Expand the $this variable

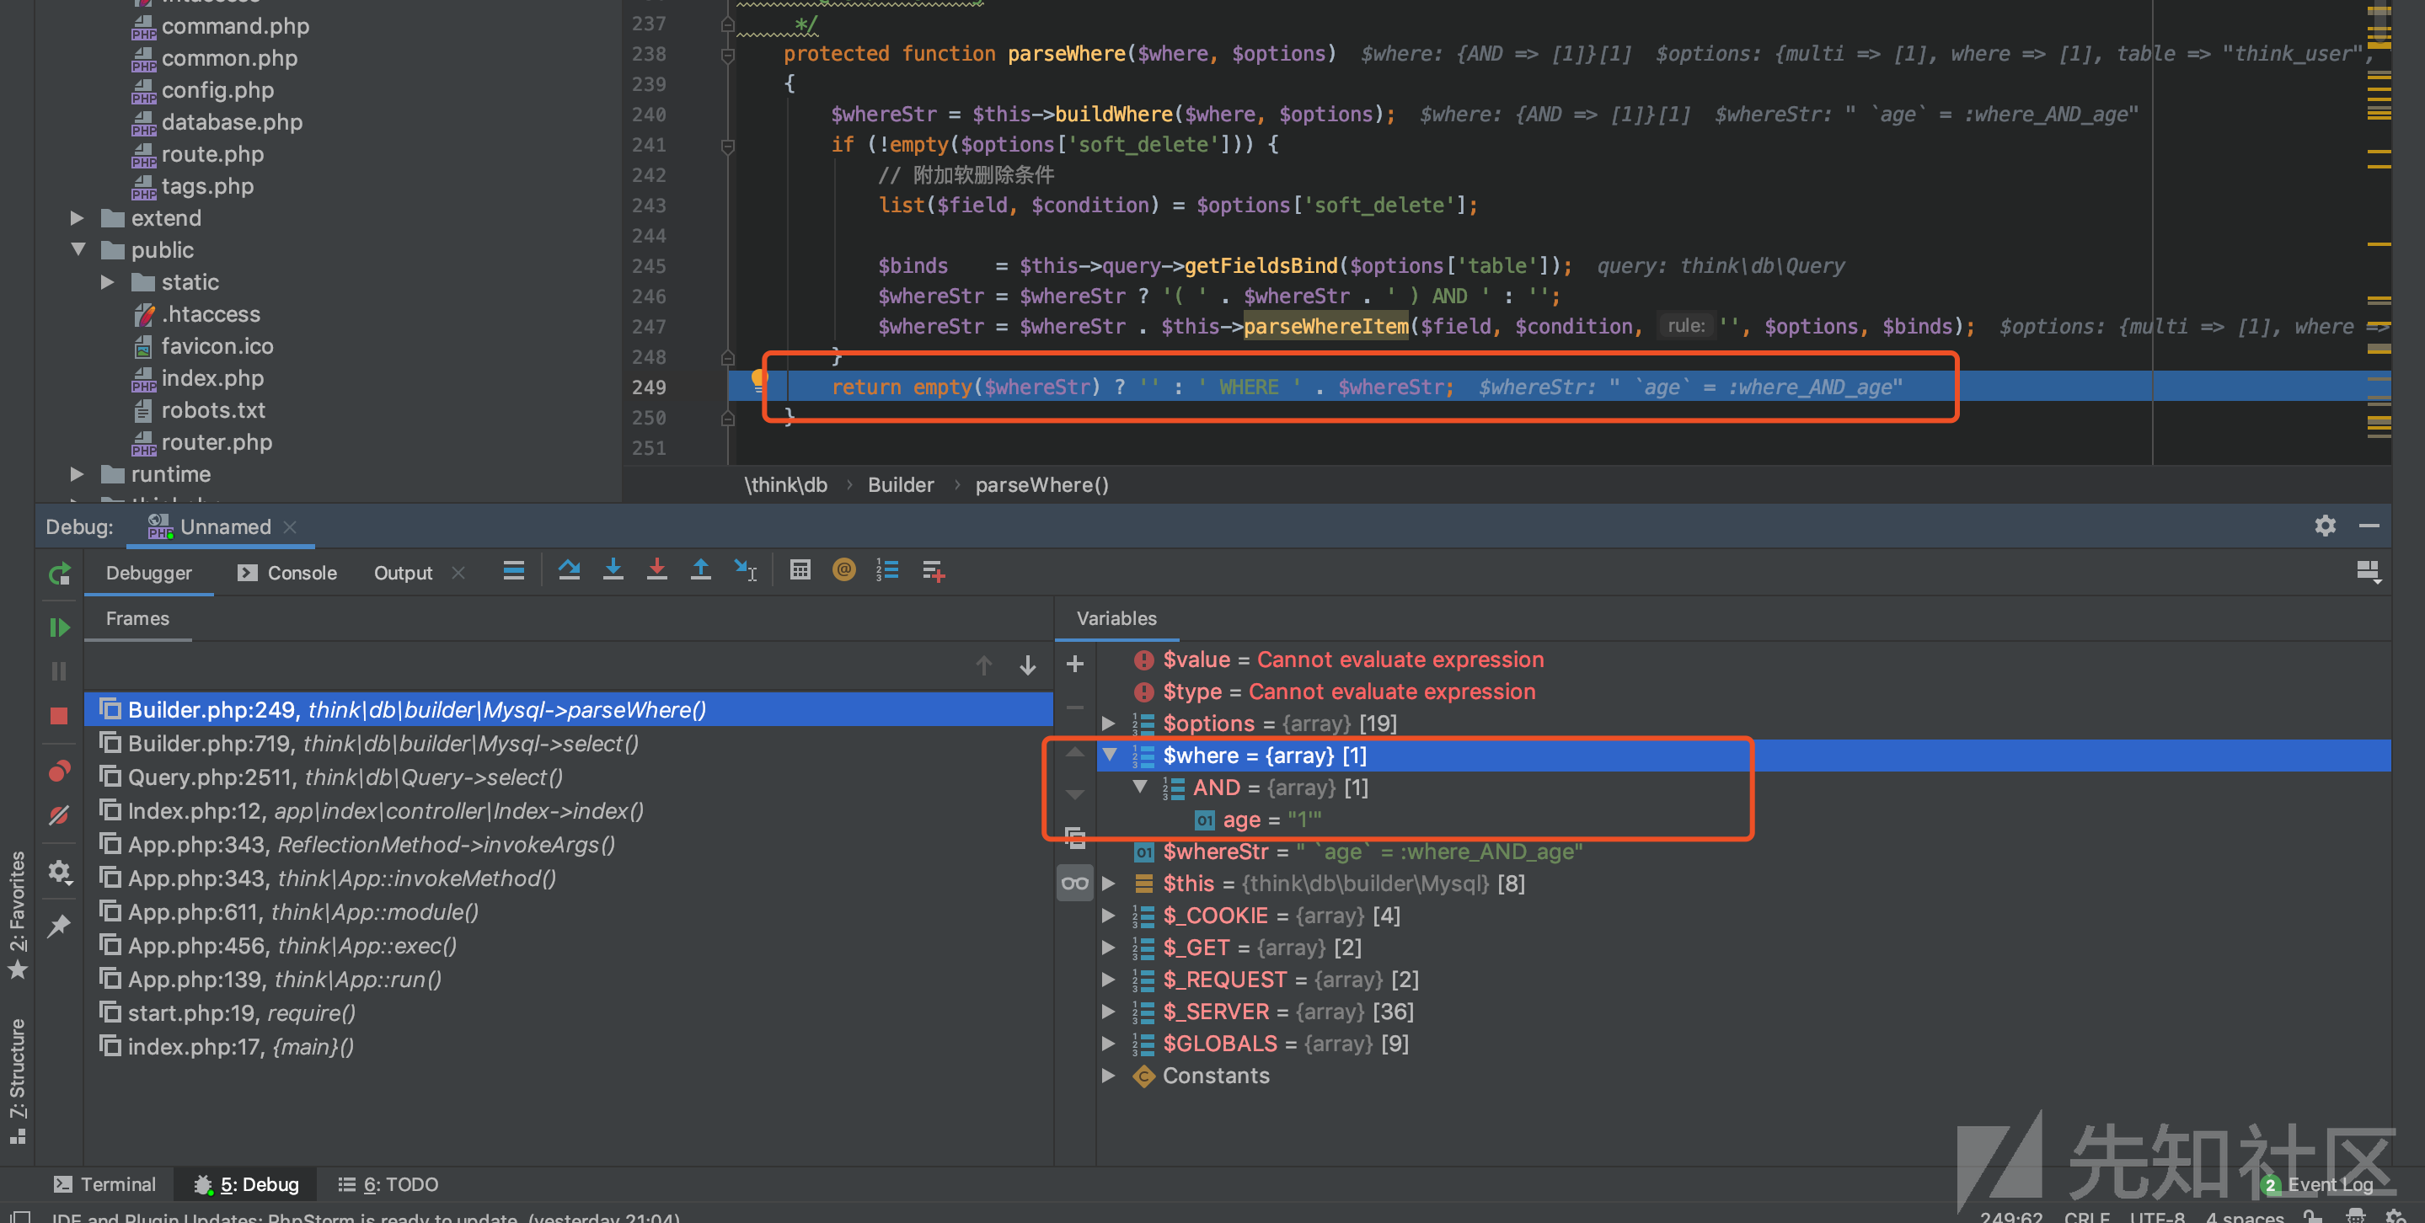coord(1110,884)
